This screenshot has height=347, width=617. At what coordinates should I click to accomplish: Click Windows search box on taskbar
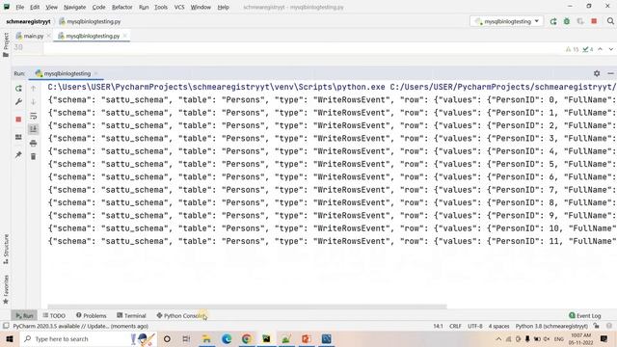[88, 338]
